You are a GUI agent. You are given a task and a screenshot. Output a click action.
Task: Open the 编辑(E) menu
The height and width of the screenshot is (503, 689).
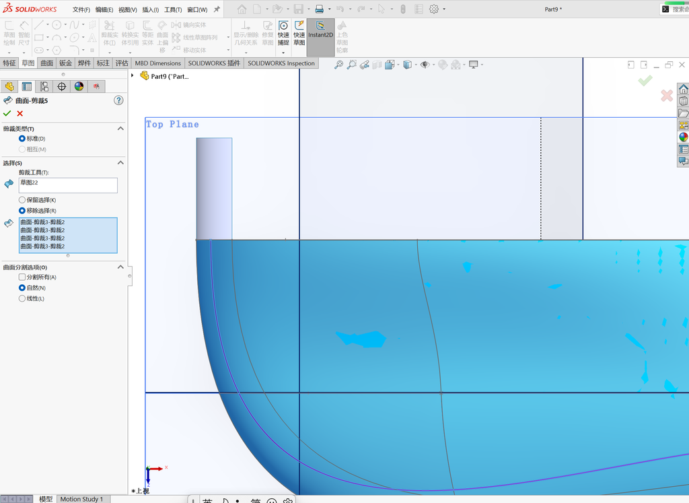(x=104, y=9)
